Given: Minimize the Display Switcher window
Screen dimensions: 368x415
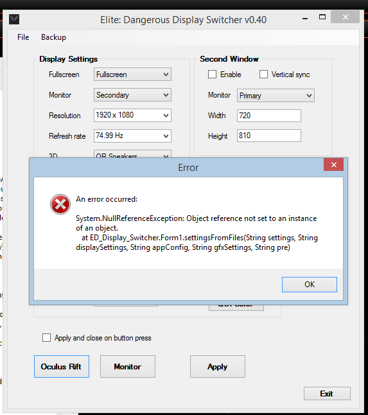Looking at the screenshot, I should click(x=305, y=19).
